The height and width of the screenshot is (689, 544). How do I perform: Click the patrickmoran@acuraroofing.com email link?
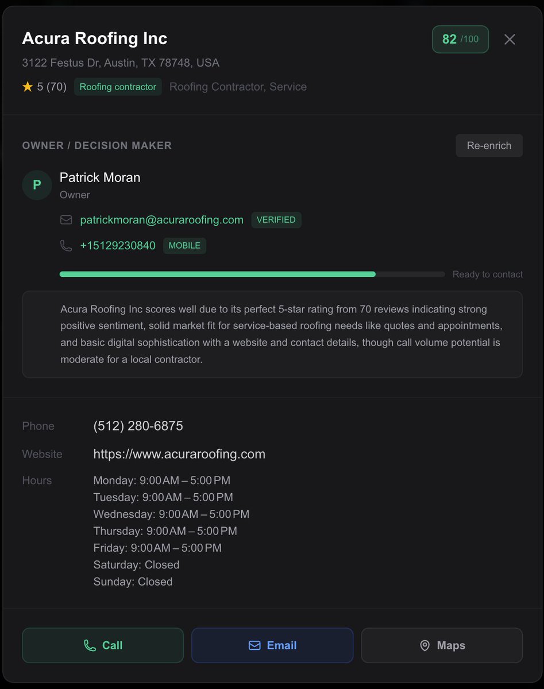(x=161, y=220)
